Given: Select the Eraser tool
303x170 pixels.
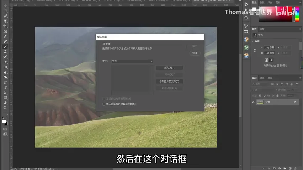Looking at the screenshot, I should [x=5, y=62].
